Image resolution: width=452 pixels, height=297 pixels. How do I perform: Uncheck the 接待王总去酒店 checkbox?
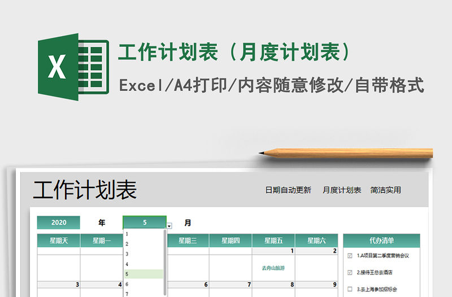point(350,272)
